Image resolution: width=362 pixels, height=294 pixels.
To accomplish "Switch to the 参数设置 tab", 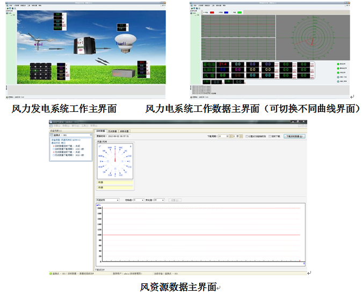I will (124, 131).
